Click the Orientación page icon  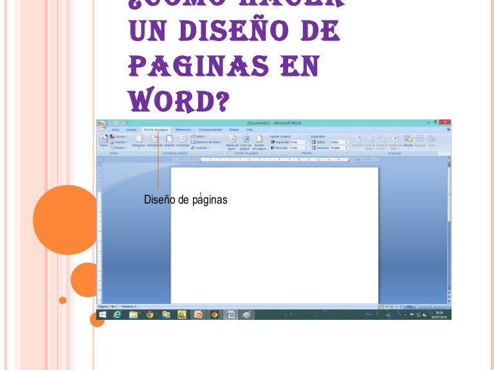point(154,139)
